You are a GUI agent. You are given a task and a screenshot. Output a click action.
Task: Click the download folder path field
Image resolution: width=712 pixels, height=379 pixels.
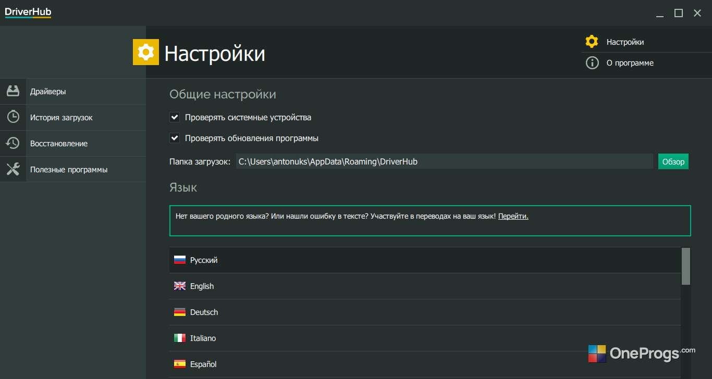(444, 161)
